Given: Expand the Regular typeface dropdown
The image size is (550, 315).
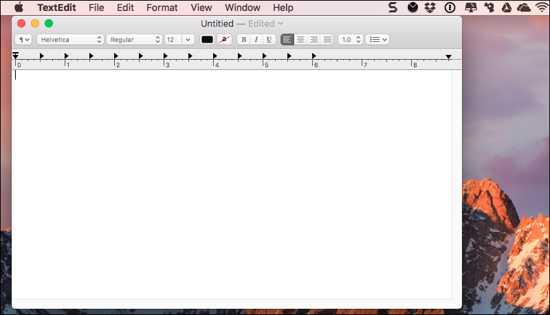Looking at the screenshot, I should click(x=134, y=40).
